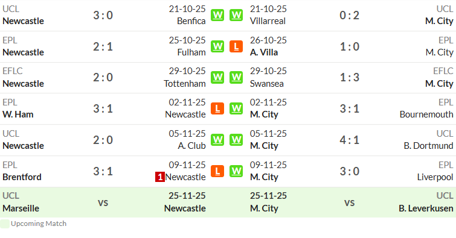Click the Liverpool team name

[x=435, y=177]
